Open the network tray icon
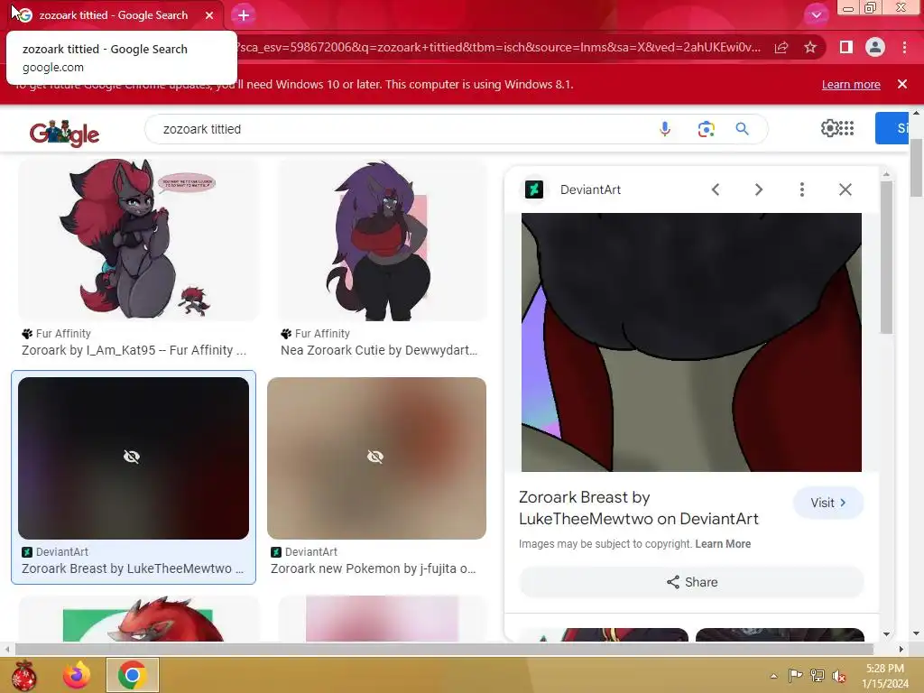Viewport: 924px width, 693px height. 818,676
